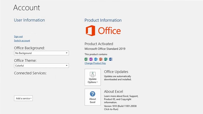Click the Switch account link

(x=22, y=41)
